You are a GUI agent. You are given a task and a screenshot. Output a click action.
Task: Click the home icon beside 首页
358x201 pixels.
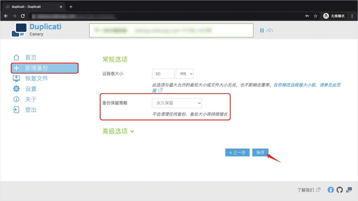(16, 57)
